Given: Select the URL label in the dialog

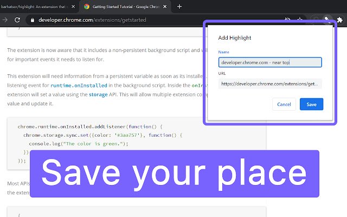Looking at the screenshot, I should click(222, 73).
